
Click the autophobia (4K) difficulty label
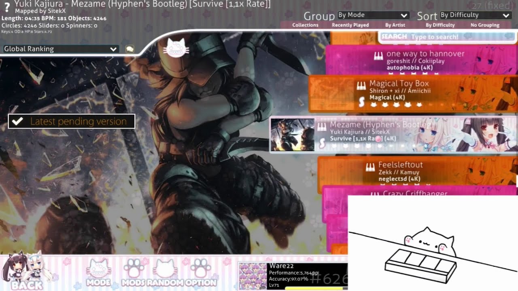pyautogui.click(x=410, y=68)
